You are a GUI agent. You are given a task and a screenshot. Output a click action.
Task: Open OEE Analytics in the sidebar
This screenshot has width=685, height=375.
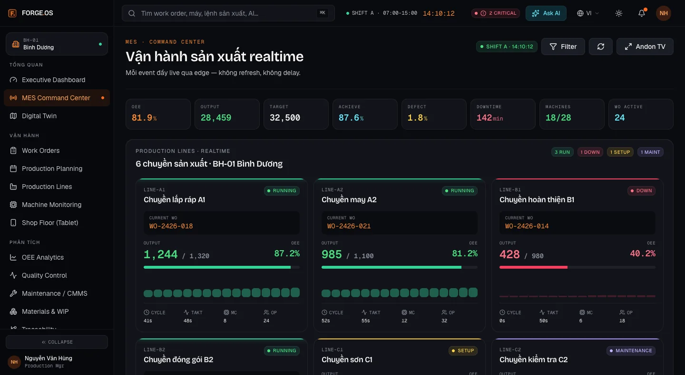57,257
